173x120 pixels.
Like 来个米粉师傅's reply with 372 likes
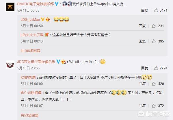[x=153, y=106]
